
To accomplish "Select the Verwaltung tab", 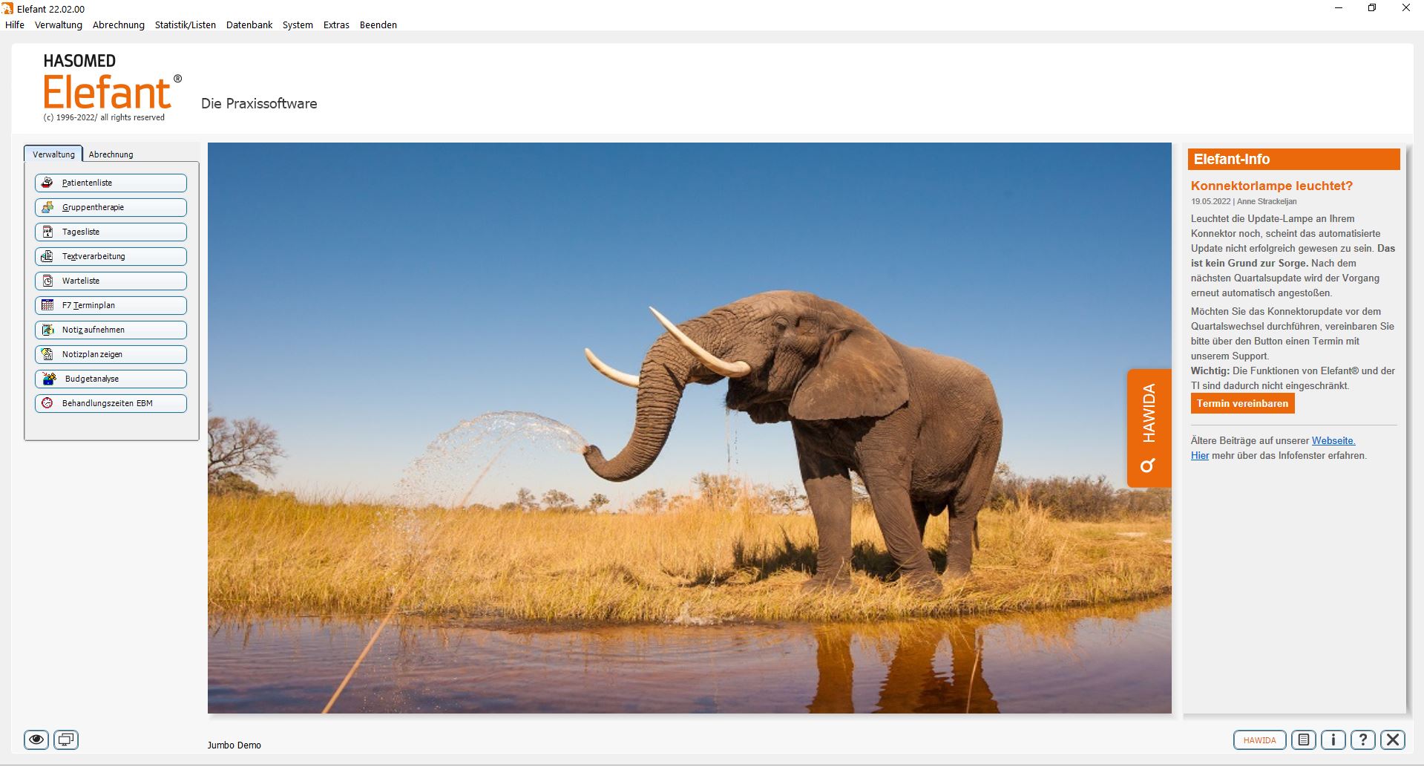I will pos(53,154).
